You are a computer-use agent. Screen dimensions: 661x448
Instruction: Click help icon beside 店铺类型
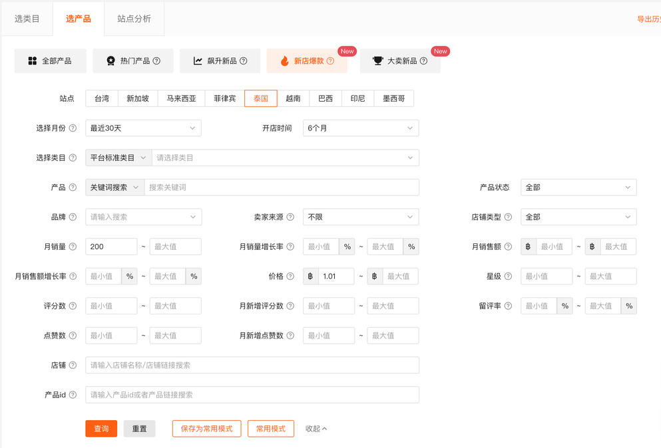pos(509,217)
